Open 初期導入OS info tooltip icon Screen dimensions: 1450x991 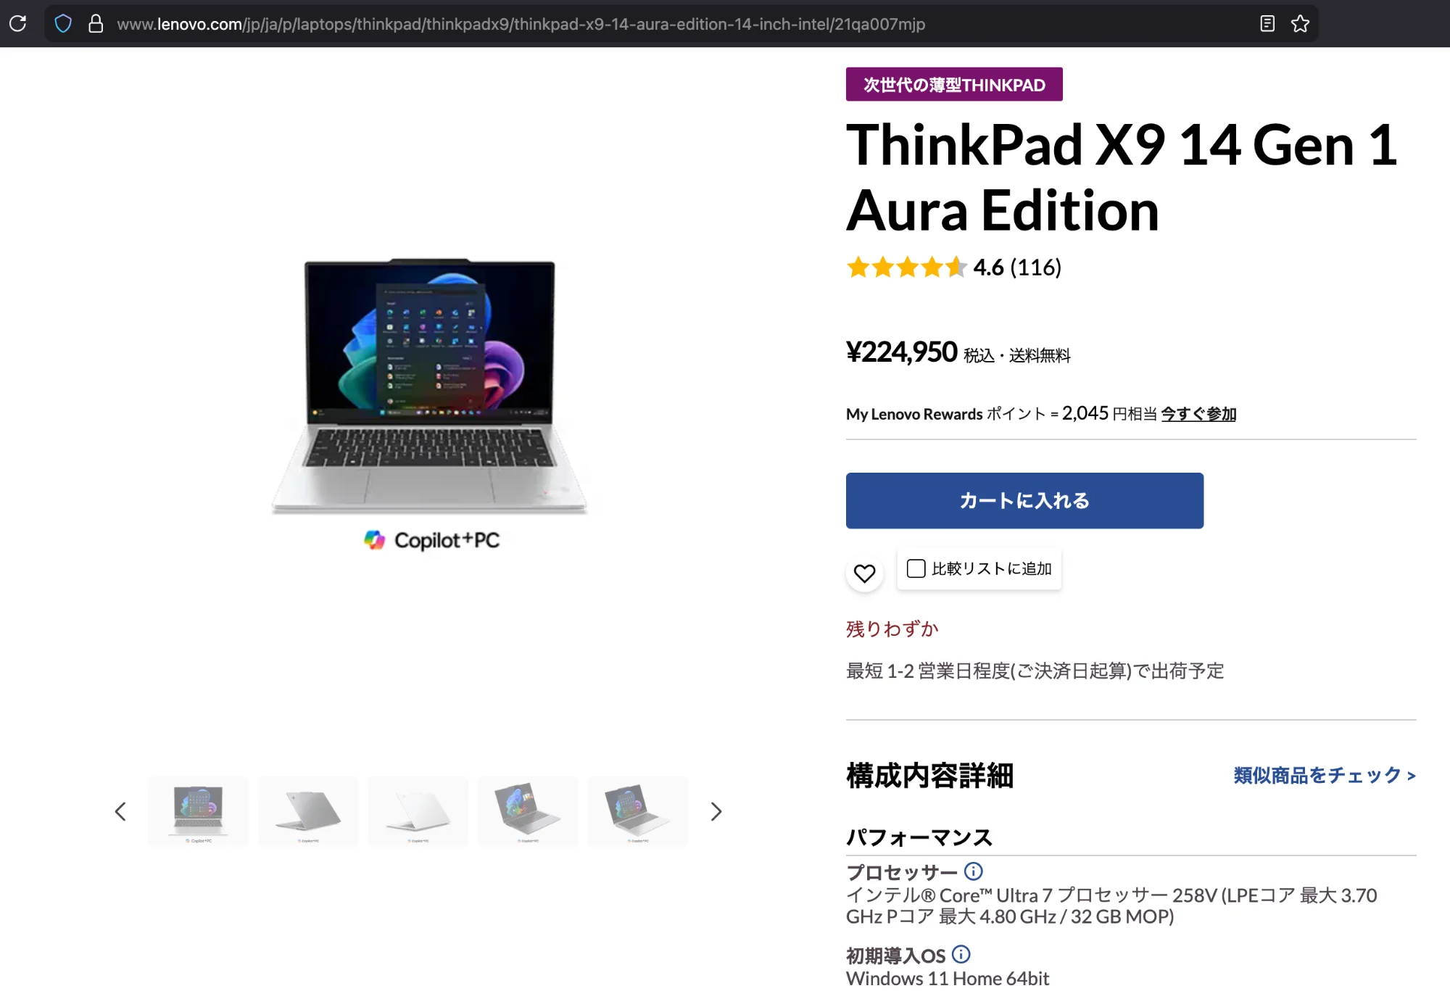pyautogui.click(x=961, y=954)
